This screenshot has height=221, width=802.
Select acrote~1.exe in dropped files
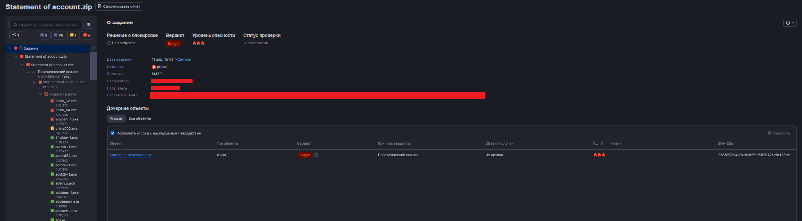pos(66,165)
